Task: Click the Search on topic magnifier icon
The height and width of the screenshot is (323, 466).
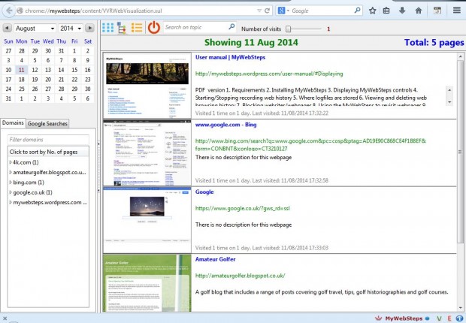Action: click(231, 27)
